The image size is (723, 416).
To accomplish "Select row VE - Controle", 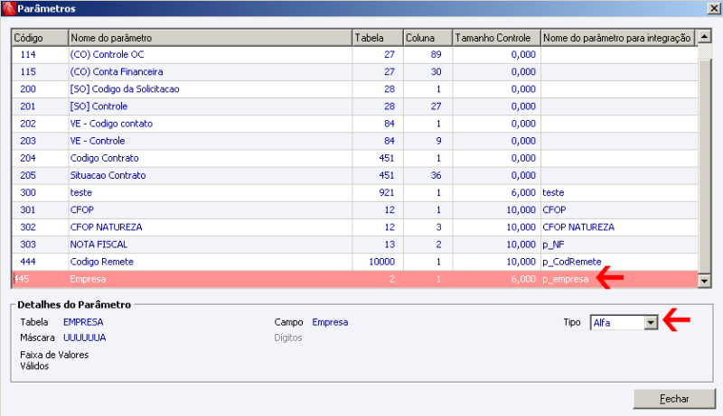I will click(355, 141).
